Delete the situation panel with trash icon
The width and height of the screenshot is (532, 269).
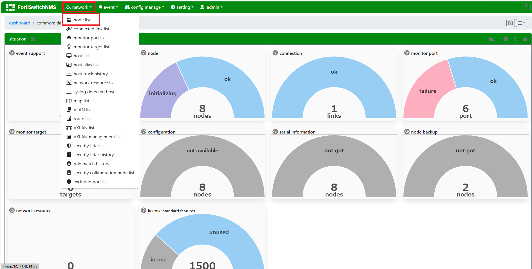pyautogui.click(x=525, y=39)
